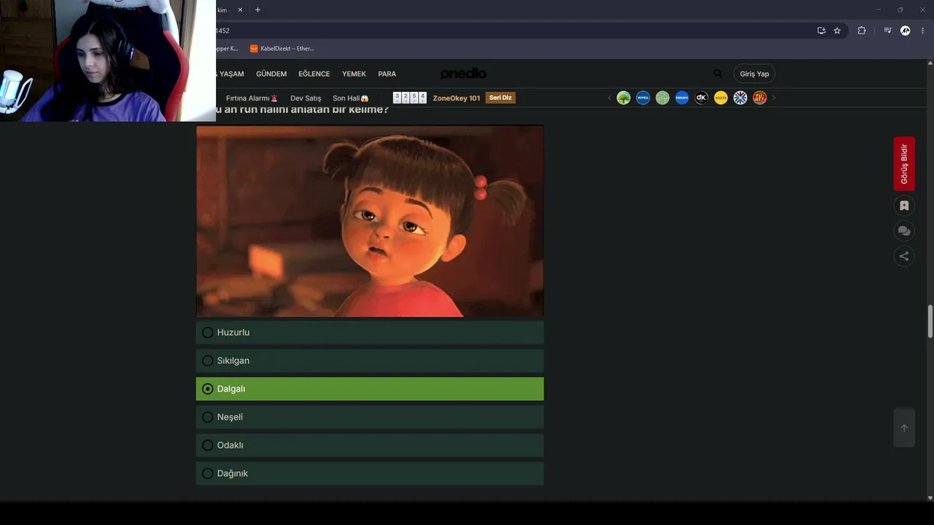Open the browser Extensions puzzle icon
Image resolution: width=934 pixels, height=525 pixels.
pyautogui.click(x=862, y=31)
